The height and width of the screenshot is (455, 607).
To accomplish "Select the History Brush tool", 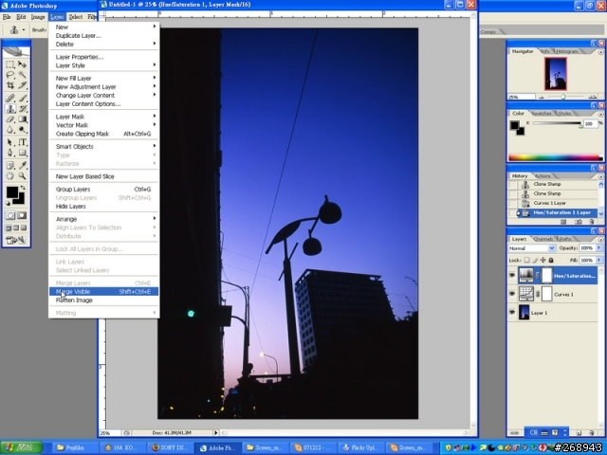I will pos(23,109).
